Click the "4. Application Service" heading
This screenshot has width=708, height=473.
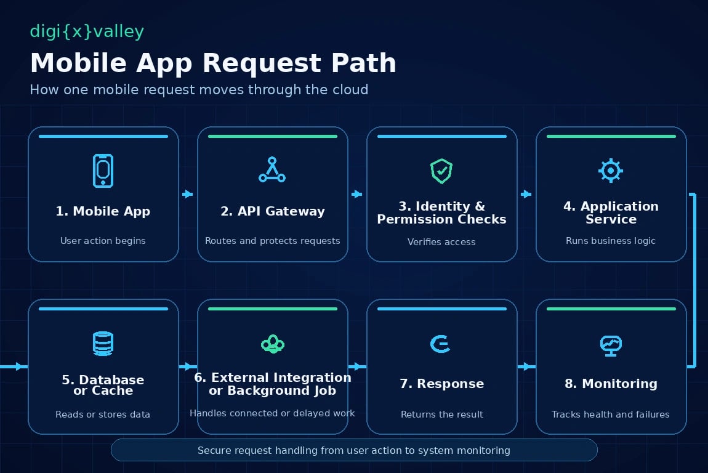(x=611, y=212)
